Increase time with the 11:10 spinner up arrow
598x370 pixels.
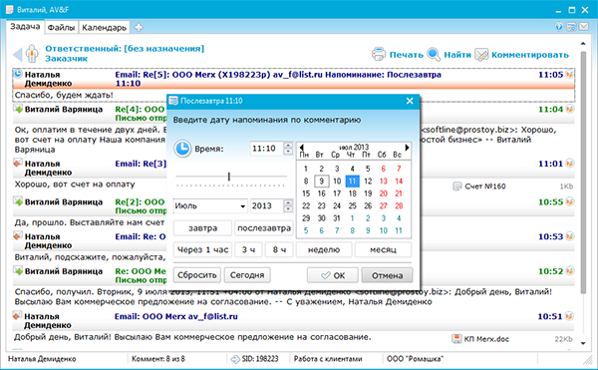288,146
